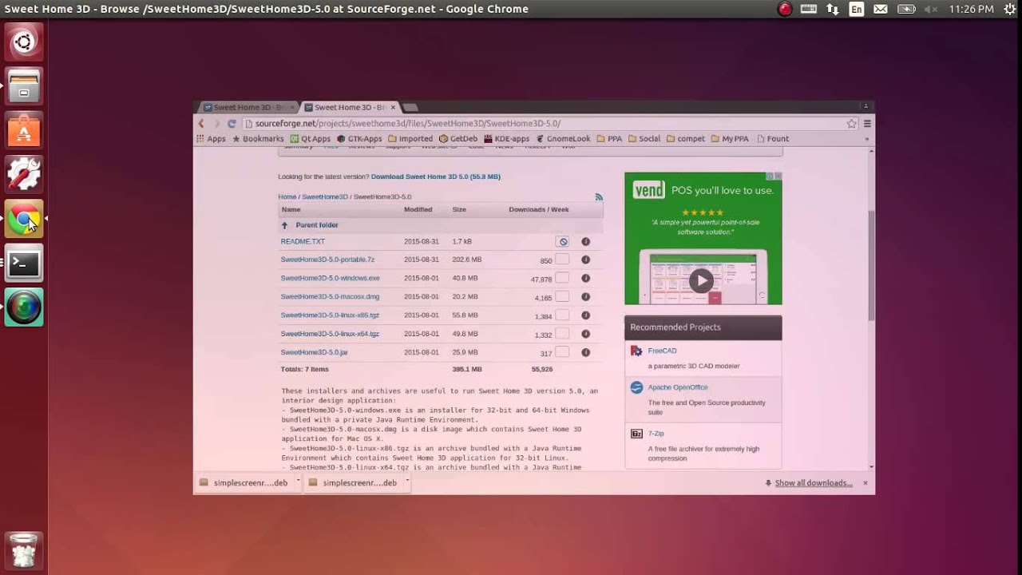Open the camera lens app in launcher

click(24, 307)
